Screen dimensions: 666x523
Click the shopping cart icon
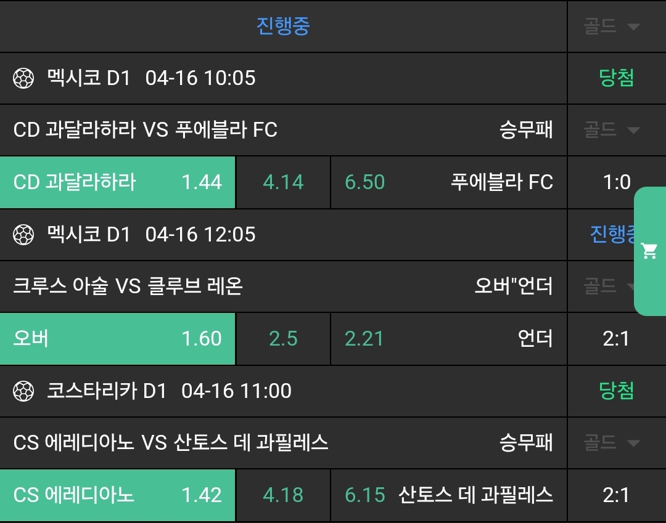click(x=649, y=251)
